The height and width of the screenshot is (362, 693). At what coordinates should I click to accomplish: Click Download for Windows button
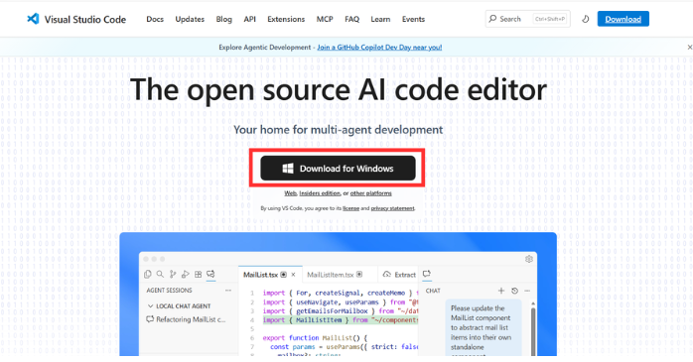click(x=338, y=169)
